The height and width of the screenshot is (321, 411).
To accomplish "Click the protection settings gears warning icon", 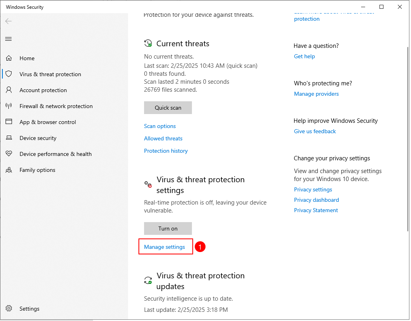I will coord(148,185).
